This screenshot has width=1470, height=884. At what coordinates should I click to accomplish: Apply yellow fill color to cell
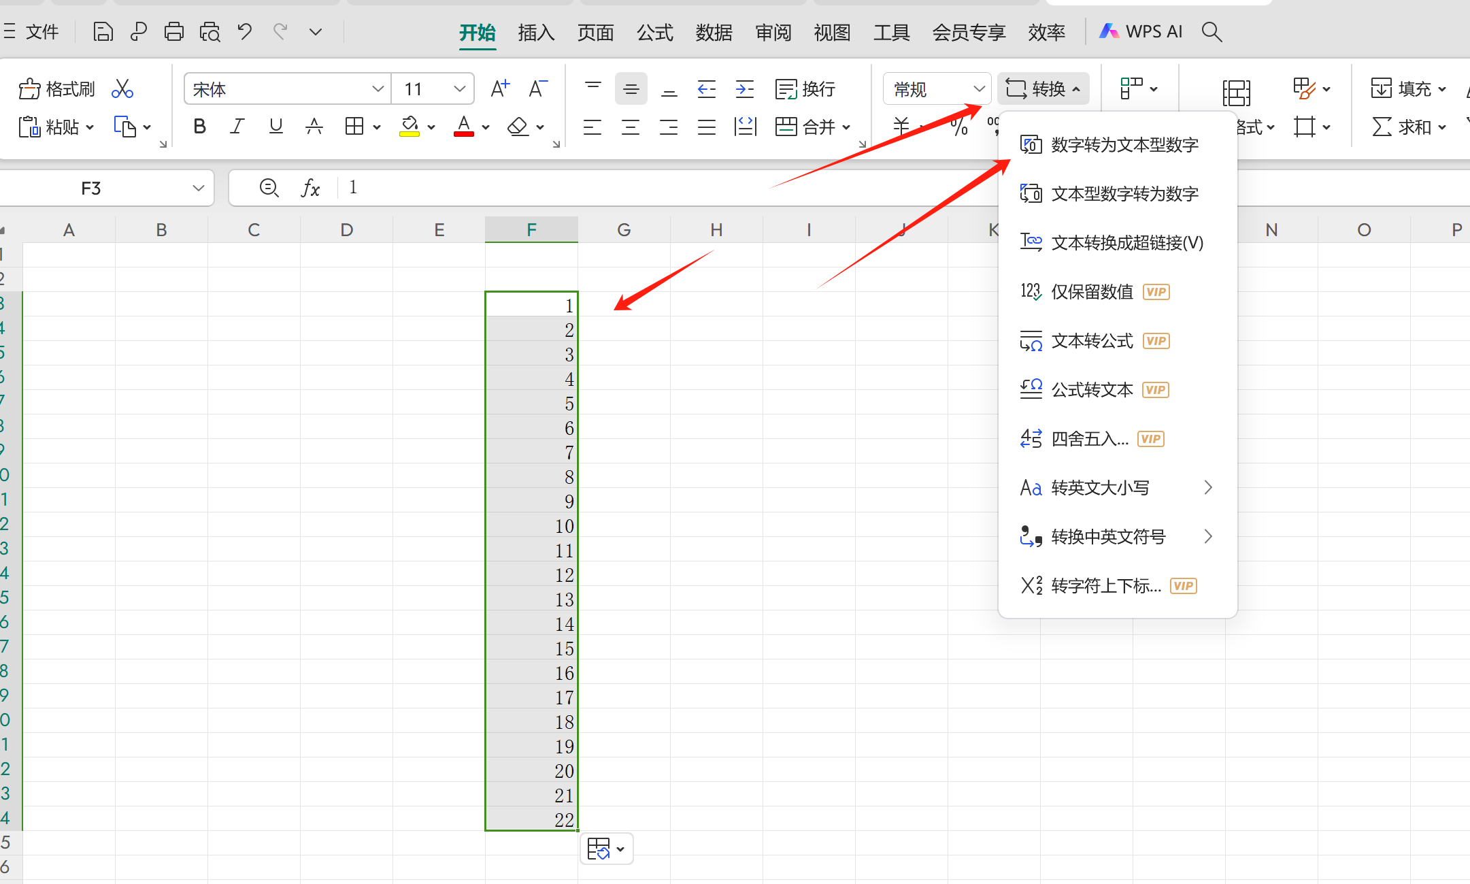(410, 127)
